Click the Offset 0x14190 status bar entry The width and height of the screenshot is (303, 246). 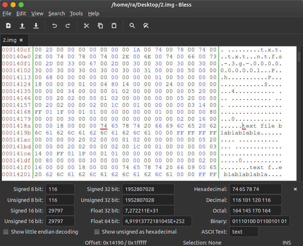click(x=116, y=242)
